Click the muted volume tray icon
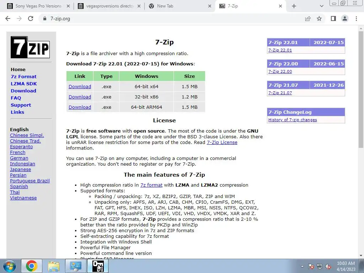364x273 pixels. tap(328, 266)
